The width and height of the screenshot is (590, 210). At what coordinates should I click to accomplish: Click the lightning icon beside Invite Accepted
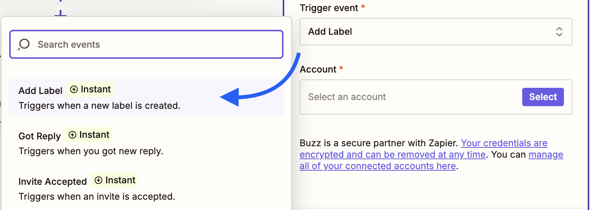coord(99,180)
